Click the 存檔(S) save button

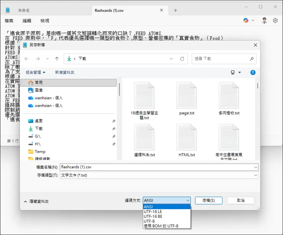208,200
